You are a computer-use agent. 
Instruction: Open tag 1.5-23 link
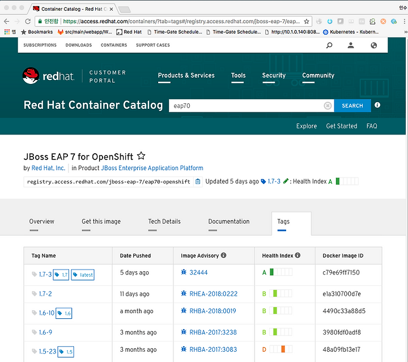[48, 351]
